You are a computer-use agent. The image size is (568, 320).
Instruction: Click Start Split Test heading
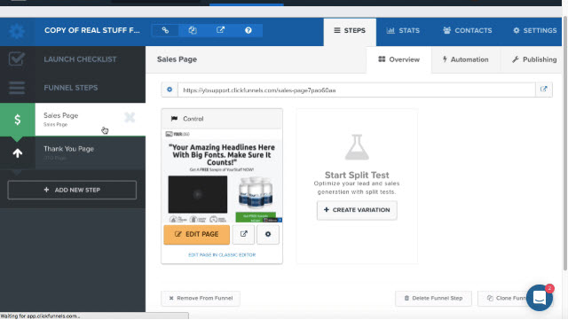tap(357, 176)
